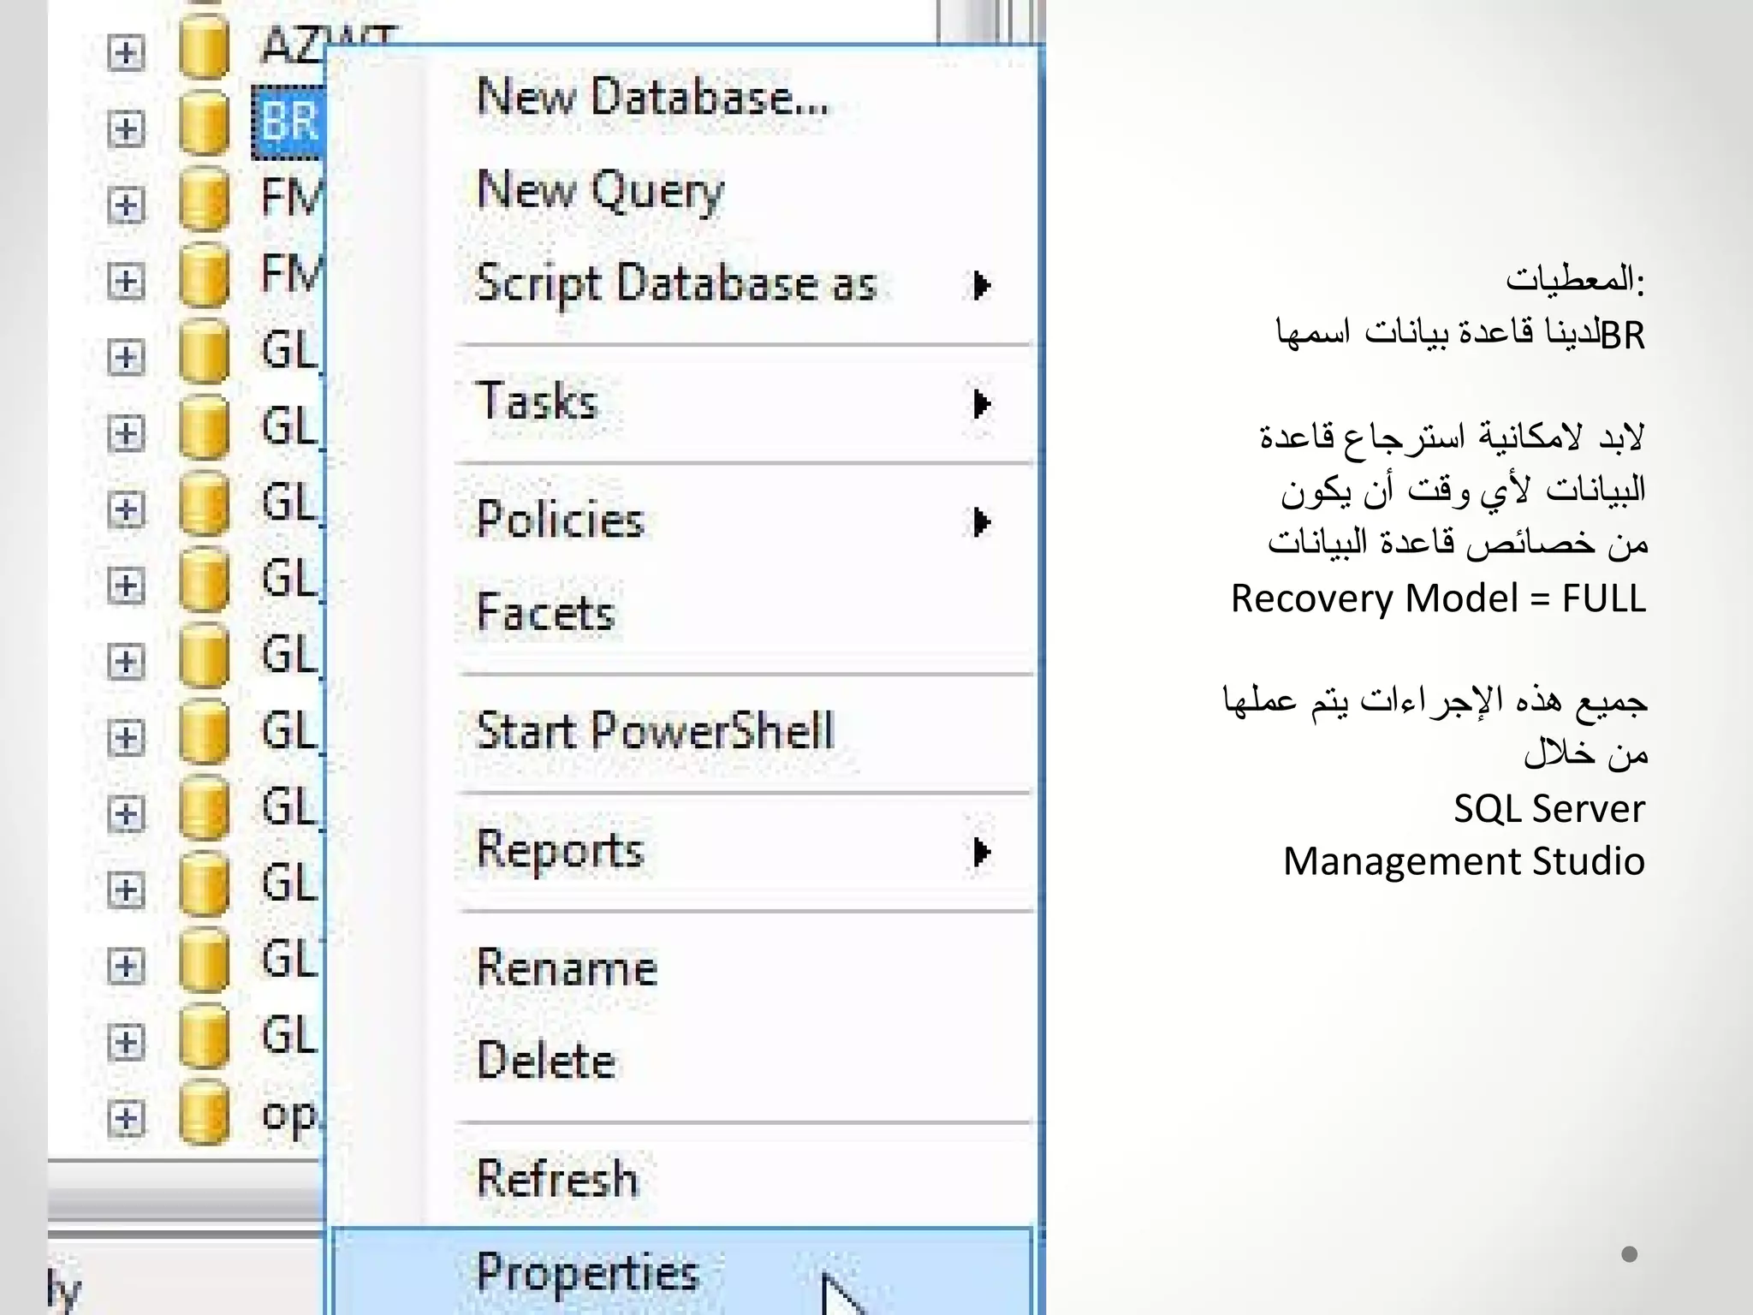Select Facets from the context menu

tap(682, 613)
